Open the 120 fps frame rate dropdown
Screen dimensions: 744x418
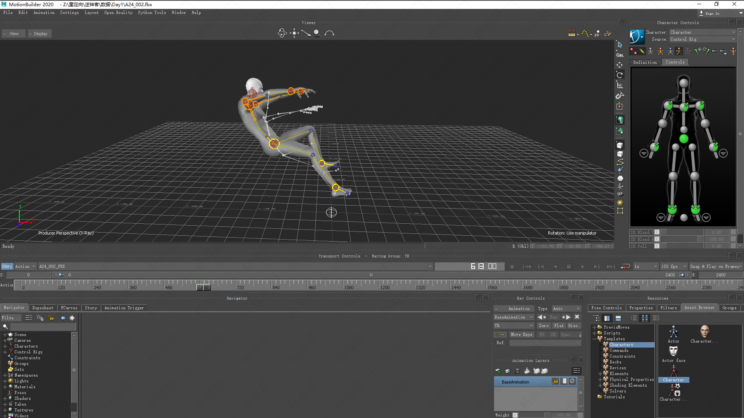[x=673, y=266]
